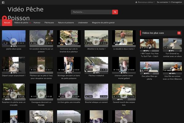Select the Underwater menu item
184x123 pixels.
[x=83, y=22]
